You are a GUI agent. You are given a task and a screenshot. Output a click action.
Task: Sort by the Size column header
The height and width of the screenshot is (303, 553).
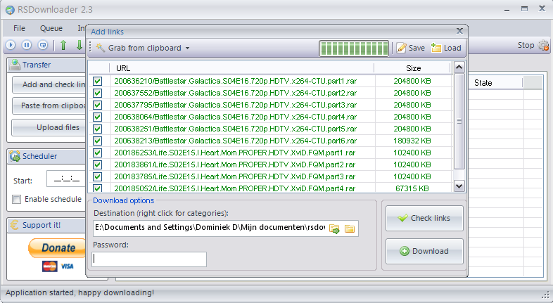[413, 68]
